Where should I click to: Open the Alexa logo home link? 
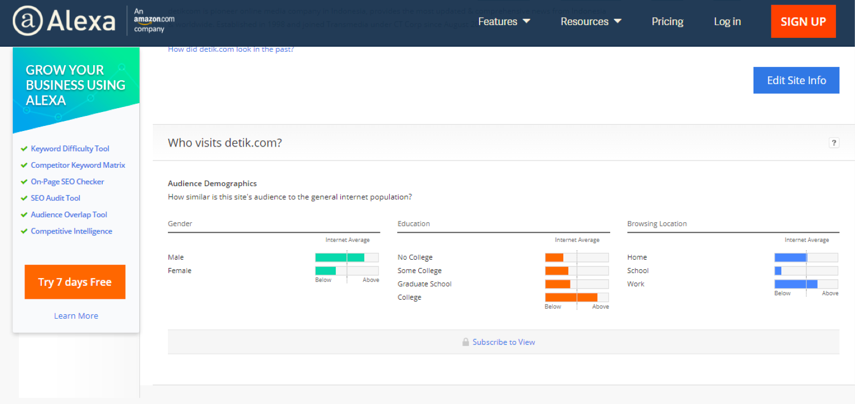tap(64, 21)
